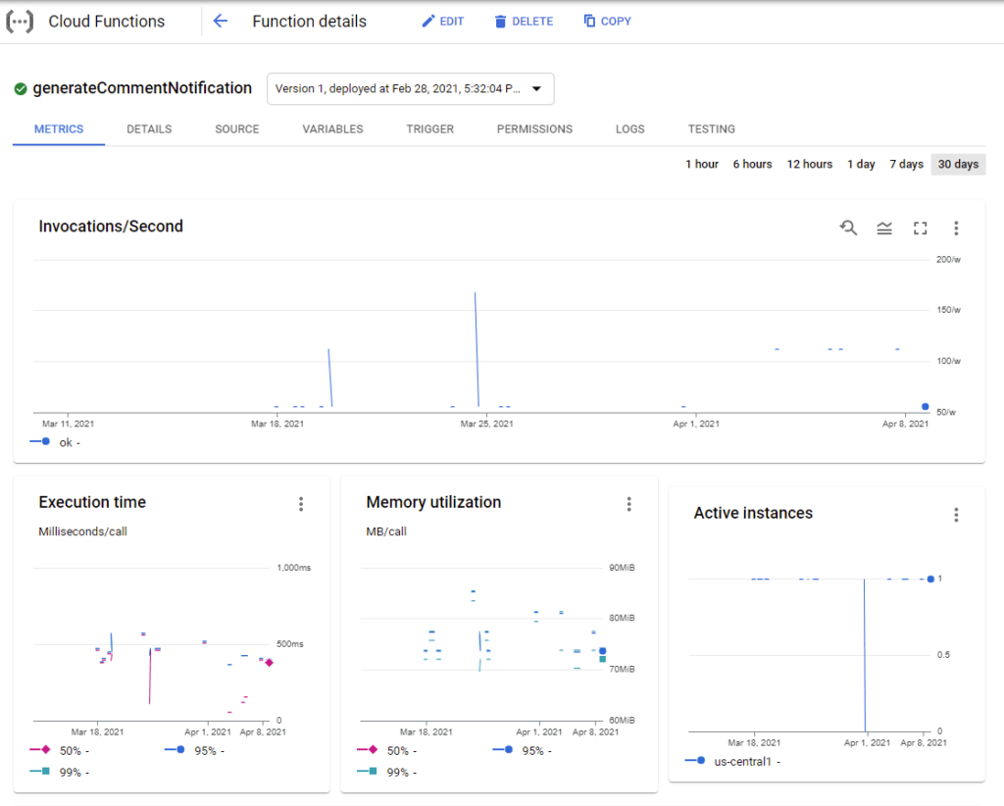
Task: Click the 99% legend marker in Execution time
Action: tap(39, 772)
